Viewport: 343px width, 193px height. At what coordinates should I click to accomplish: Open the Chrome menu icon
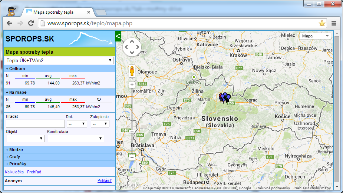(334, 23)
